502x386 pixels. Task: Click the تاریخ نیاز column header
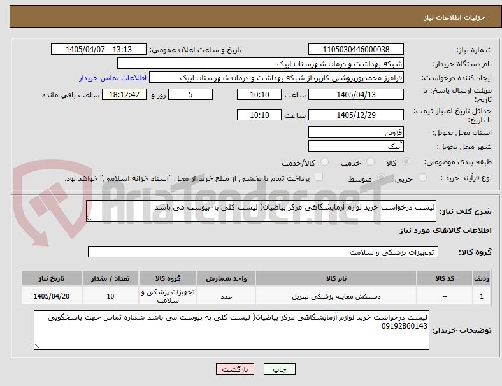click(52, 278)
